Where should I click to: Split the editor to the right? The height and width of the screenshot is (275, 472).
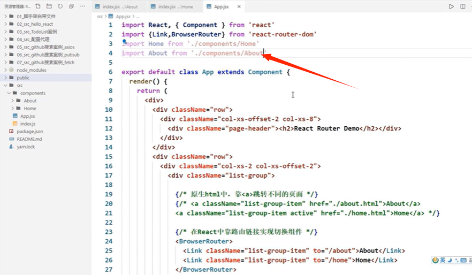(463, 6)
